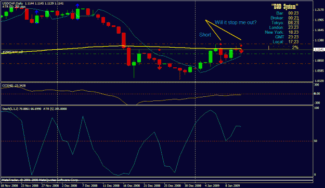Screen dimensions: 325x188
Task: Select the 'ATR (5) 205.0000' label in Stoch window
Action: [55, 109]
